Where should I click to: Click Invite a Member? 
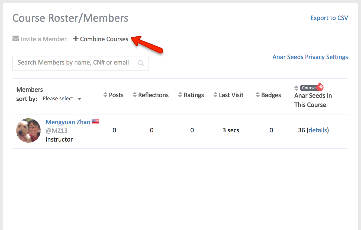coord(43,39)
